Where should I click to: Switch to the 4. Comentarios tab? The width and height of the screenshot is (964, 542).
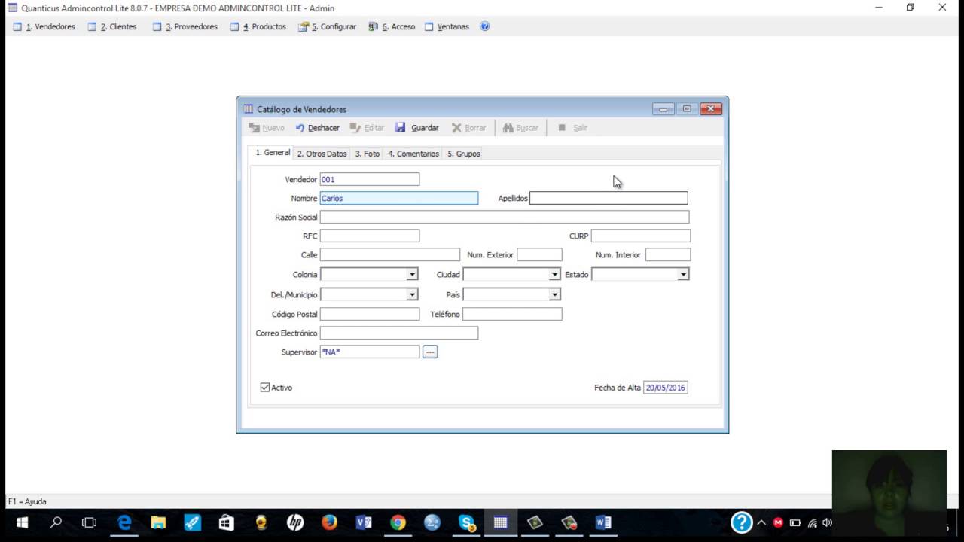point(413,154)
